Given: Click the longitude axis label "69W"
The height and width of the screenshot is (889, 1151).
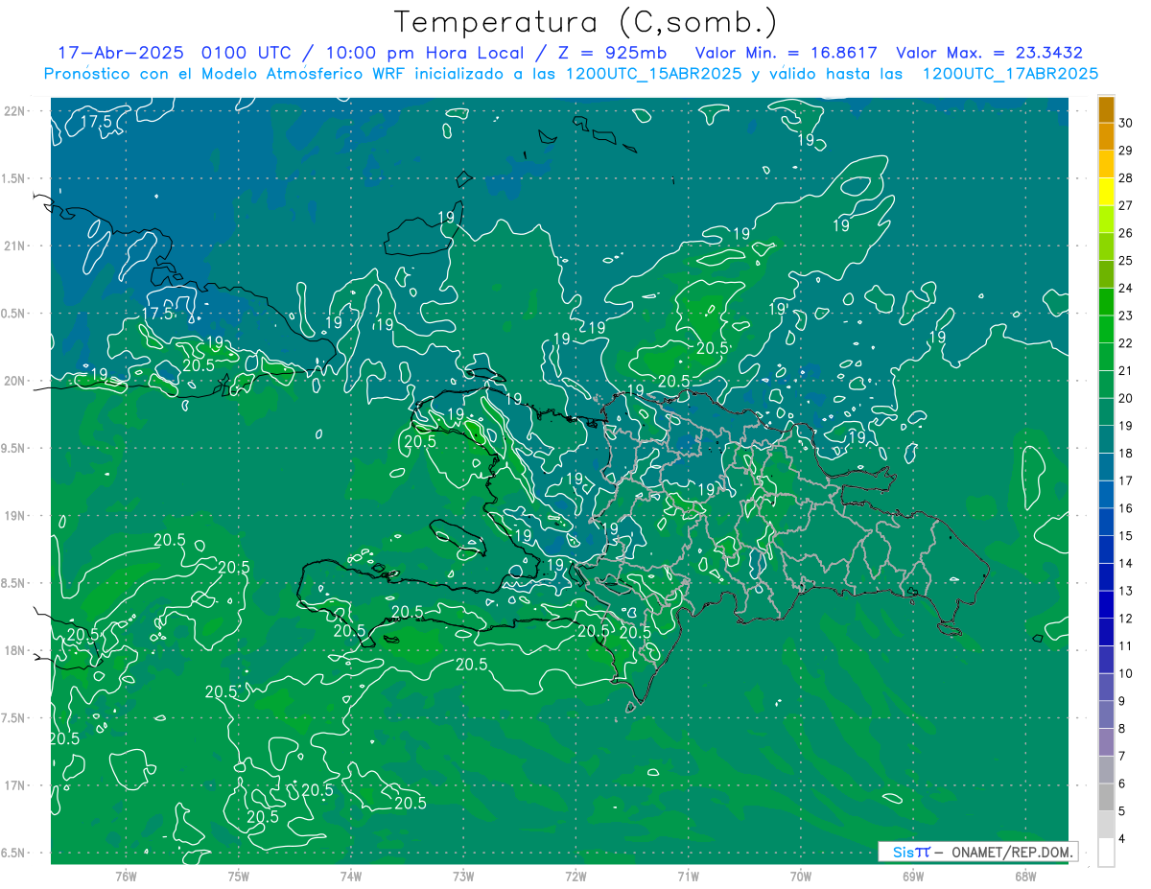Looking at the screenshot, I should pos(912,877).
